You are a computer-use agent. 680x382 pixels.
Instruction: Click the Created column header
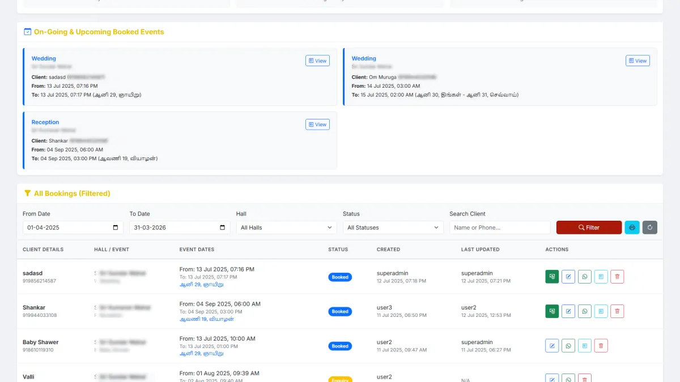pos(388,249)
